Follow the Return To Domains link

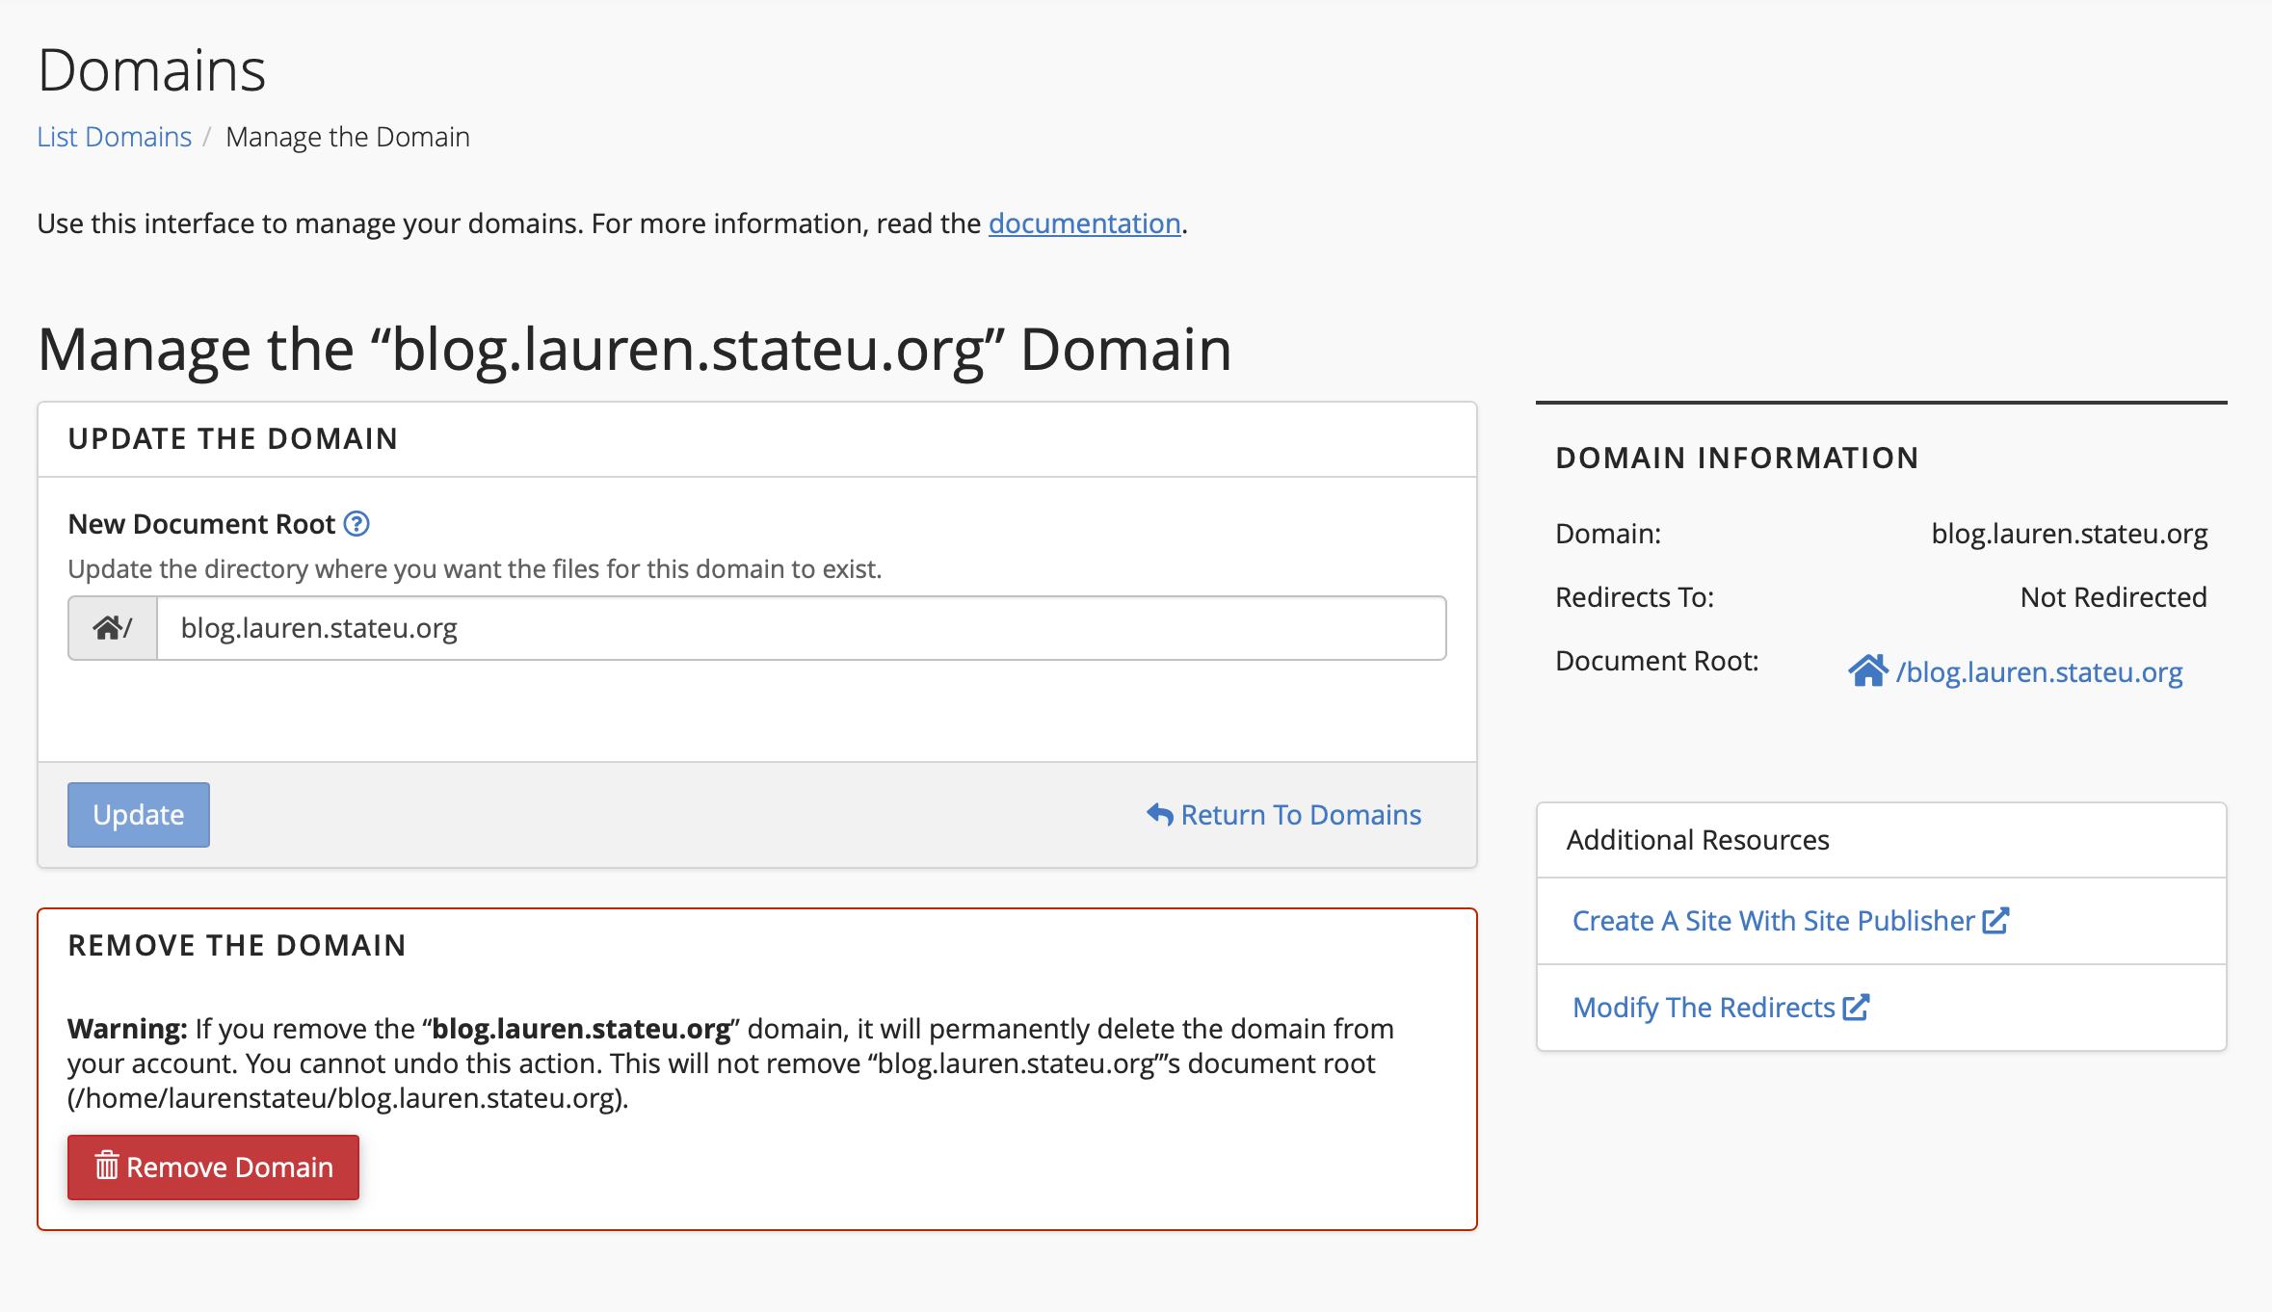click(1284, 815)
